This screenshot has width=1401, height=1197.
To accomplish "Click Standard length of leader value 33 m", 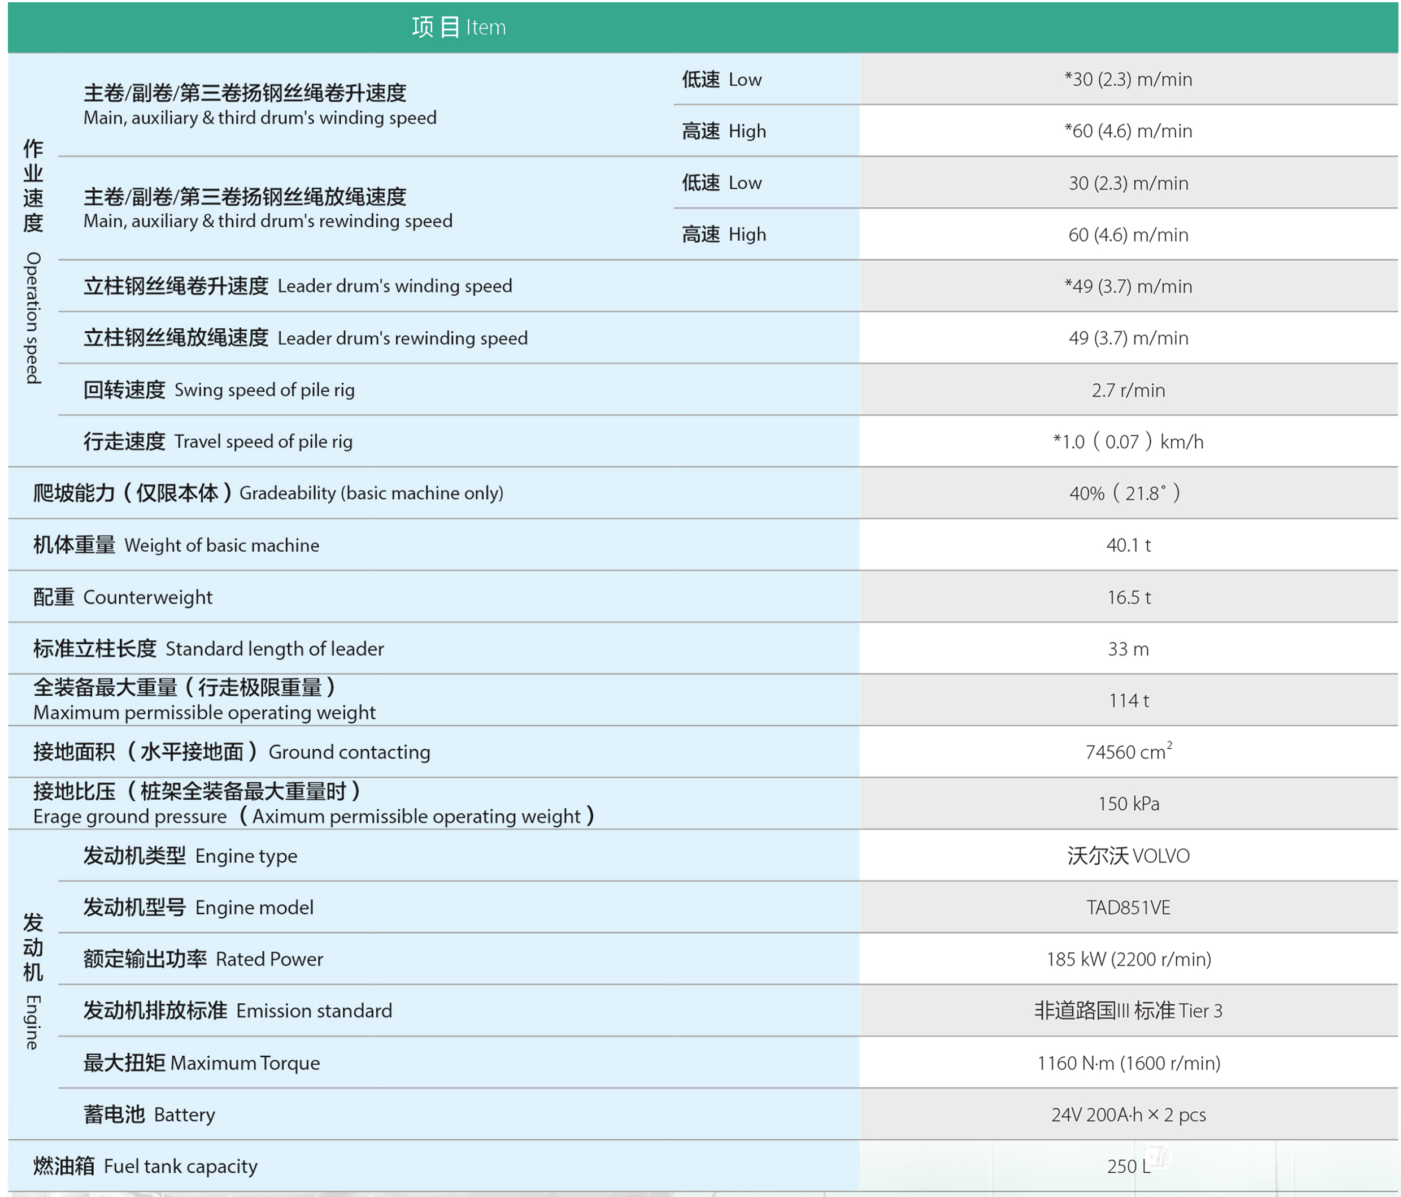I will point(1128,649).
